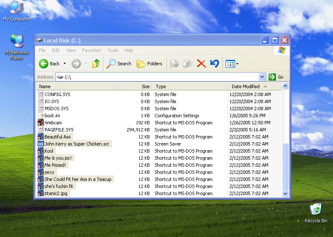Go up one folder level
Image resolution: width=333 pixels, height=237 pixels.
(x=96, y=64)
